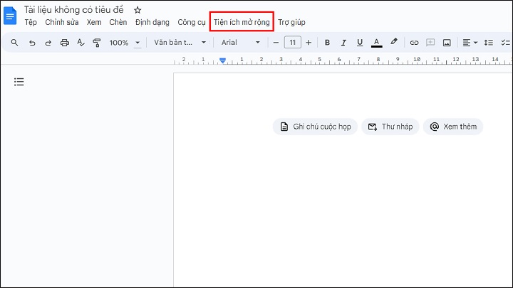
Task: Undo the last action
Action: pos(32,43)
